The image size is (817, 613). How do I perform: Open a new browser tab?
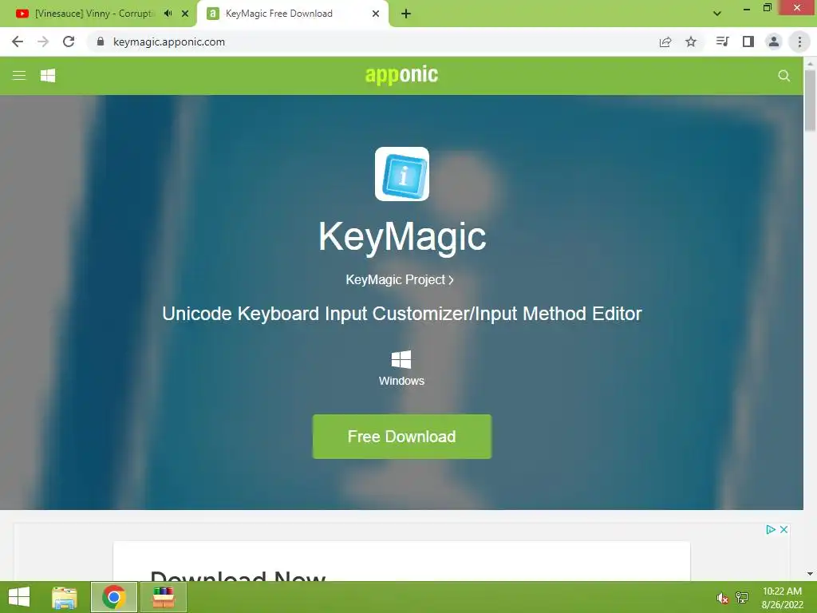coord(406,14)
